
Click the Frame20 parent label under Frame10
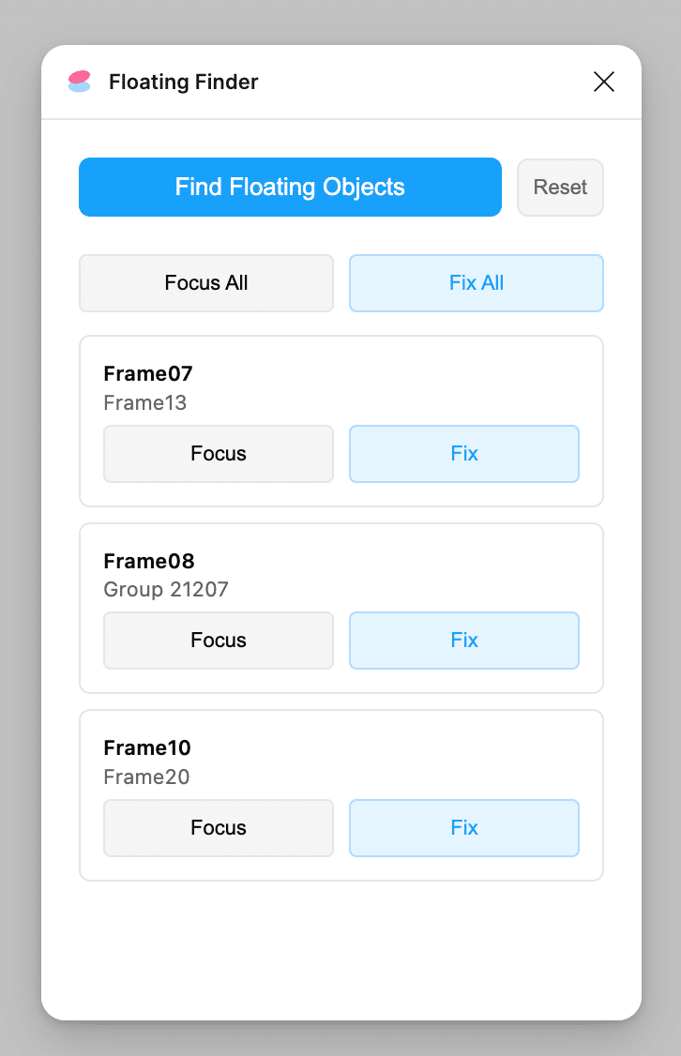pyautogui.click(x=146, y=777)
